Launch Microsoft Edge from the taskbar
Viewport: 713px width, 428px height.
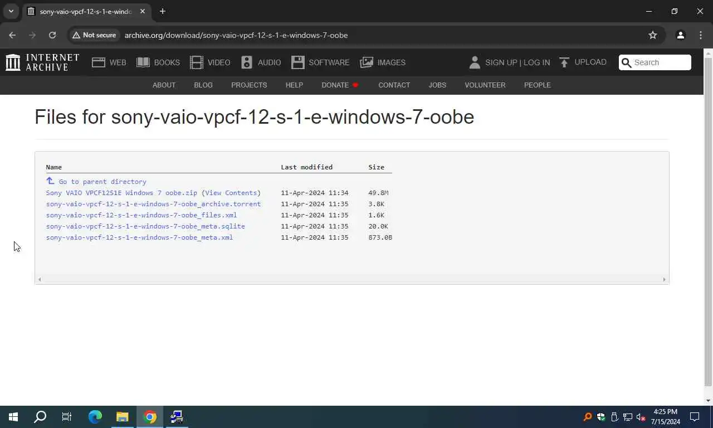click(95, 417)
